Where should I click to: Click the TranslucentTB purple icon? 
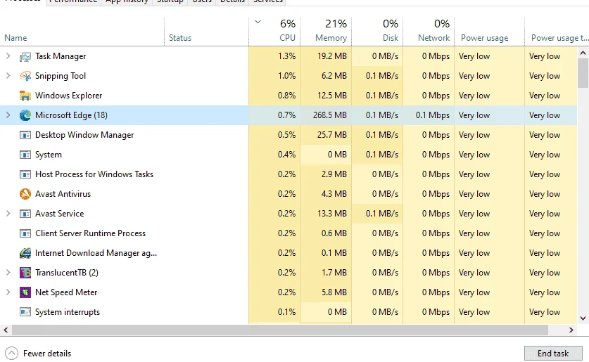(25, 273)
